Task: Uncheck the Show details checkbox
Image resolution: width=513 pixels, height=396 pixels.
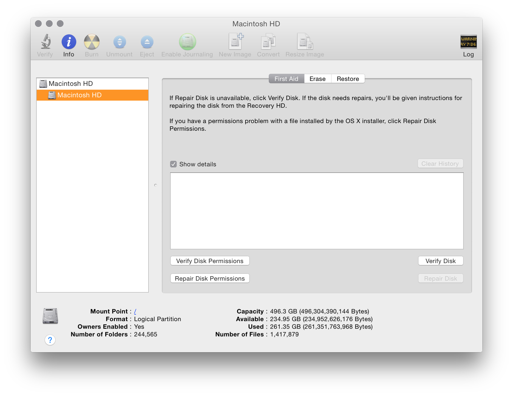Action: coord(173,164)
